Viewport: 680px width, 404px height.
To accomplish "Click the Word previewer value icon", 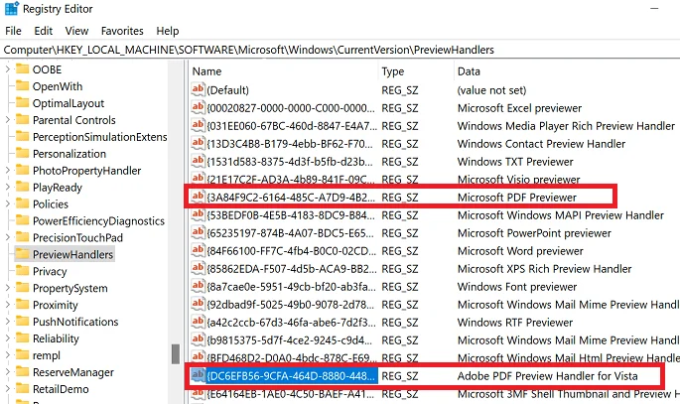I will tap(198, 250).
